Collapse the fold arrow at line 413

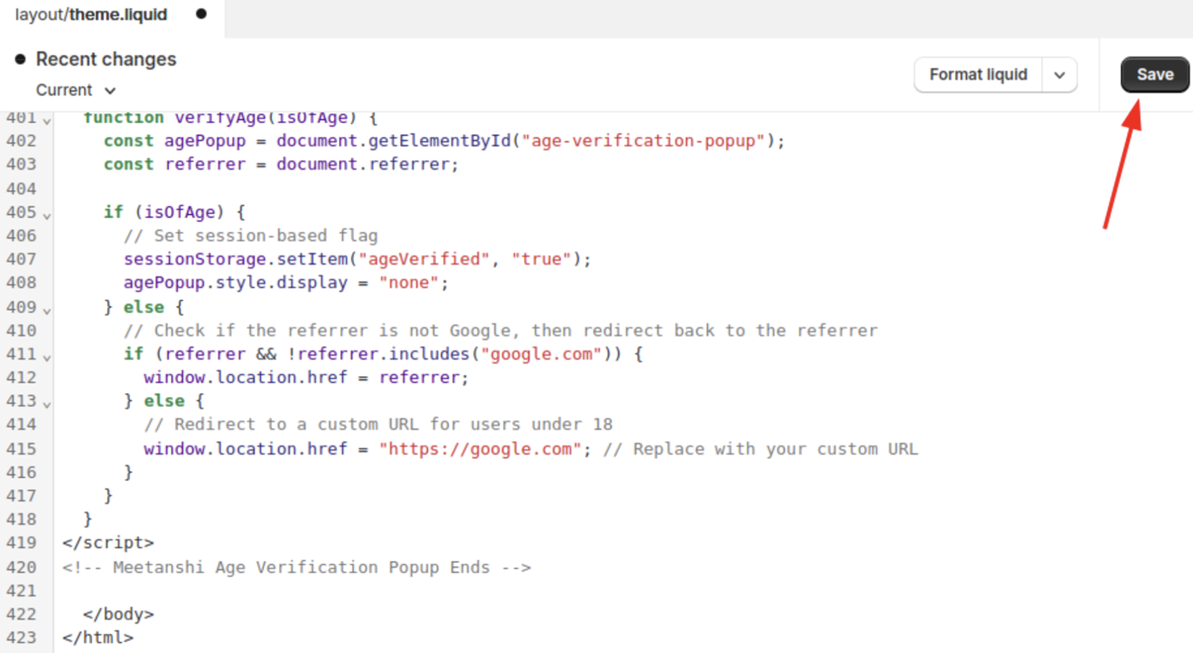point(47,404)
